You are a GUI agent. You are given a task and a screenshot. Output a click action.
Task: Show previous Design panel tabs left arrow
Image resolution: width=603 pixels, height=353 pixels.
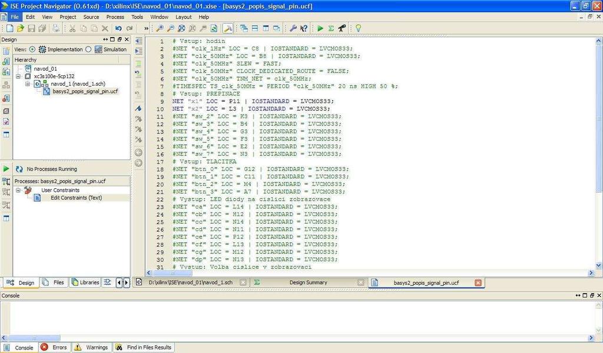click(119, 283)
